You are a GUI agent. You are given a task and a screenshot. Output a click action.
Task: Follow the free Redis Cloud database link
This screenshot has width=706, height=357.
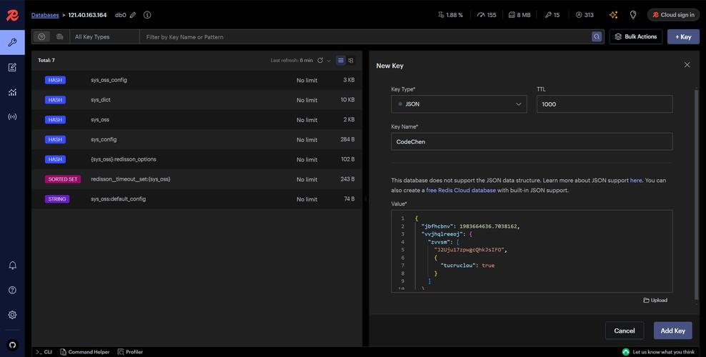tap(461, 190)
